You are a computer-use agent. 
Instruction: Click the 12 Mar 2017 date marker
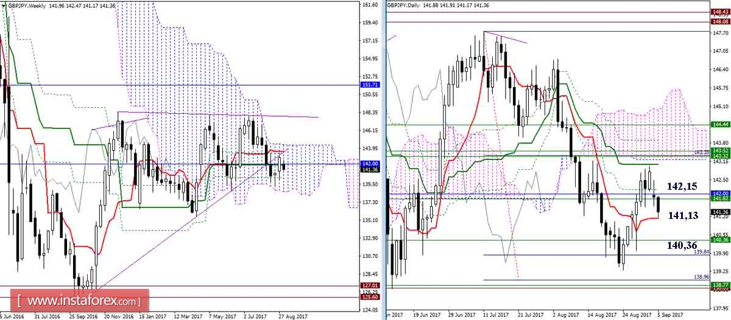pyautogui.click(x=188, y=317)
